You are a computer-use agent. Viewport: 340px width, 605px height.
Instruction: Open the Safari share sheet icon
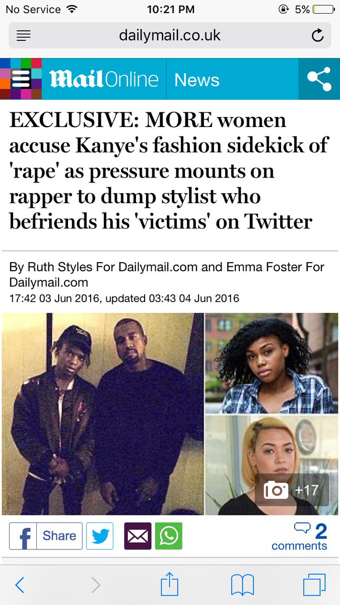(x=170, y=584)
